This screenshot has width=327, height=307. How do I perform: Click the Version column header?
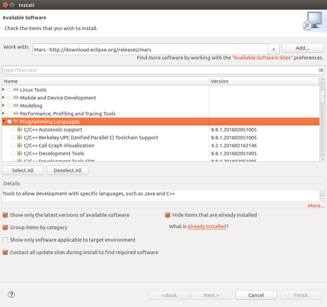click(264, 81)
